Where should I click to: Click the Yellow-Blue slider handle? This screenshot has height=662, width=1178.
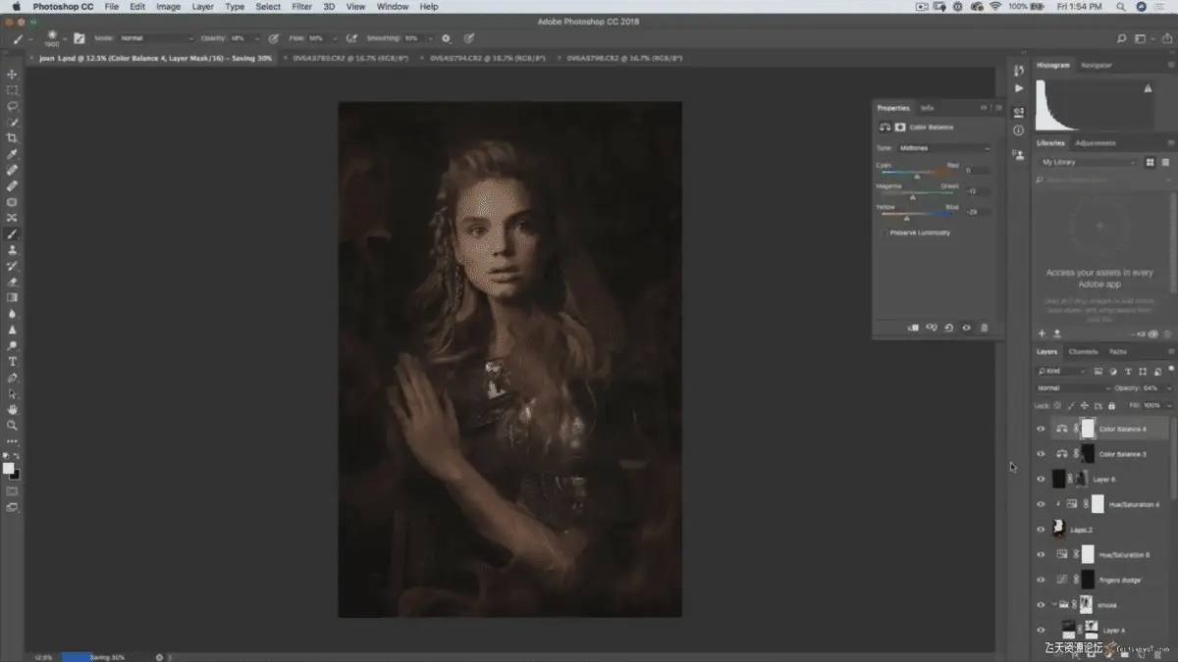[x=906, y=218]
